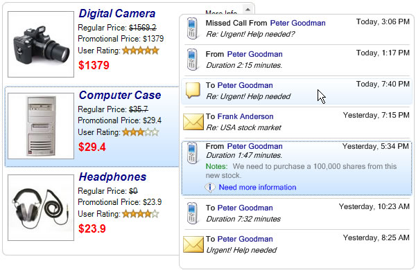Click the phone icon for the 1:17 PM call
Screen dimensions: 416x270
click(x=192, y=60)
